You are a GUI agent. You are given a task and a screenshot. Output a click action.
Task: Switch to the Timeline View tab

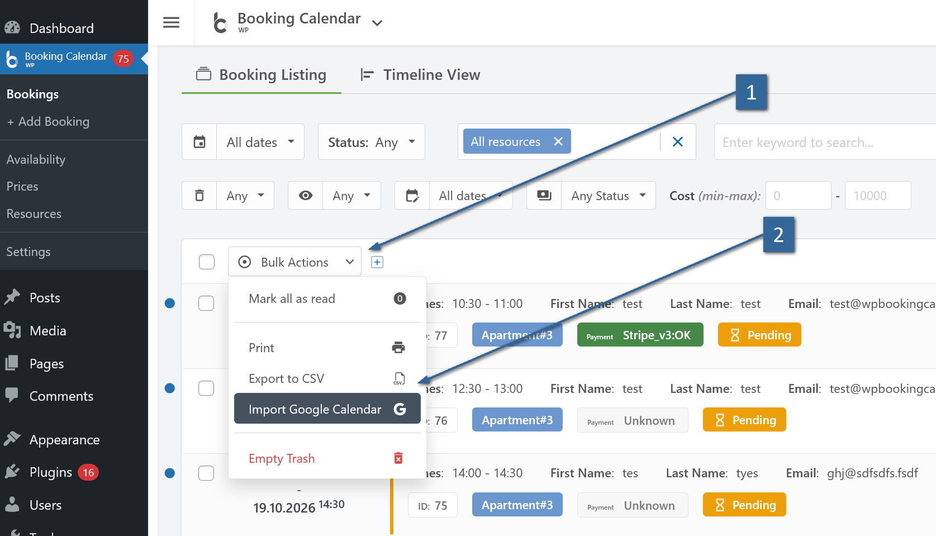pyautogui.click(x=420, y=75)
